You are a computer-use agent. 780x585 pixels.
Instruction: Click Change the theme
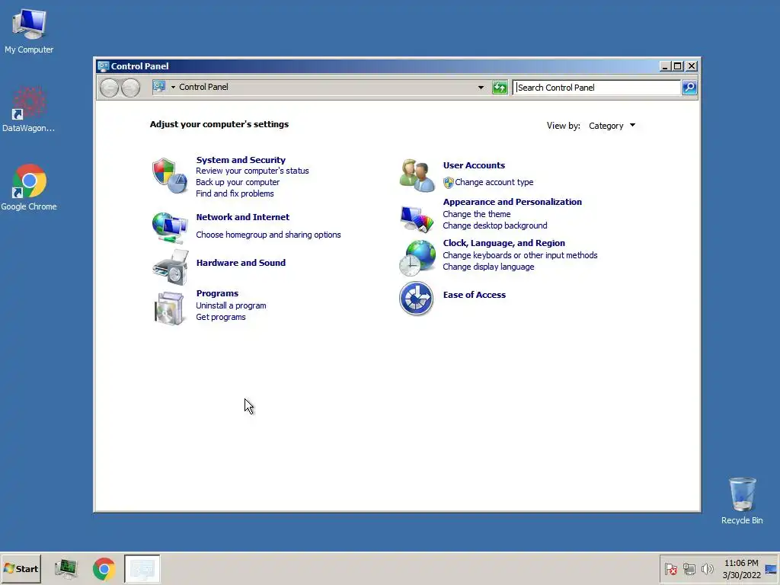click(x=477, y=214)
